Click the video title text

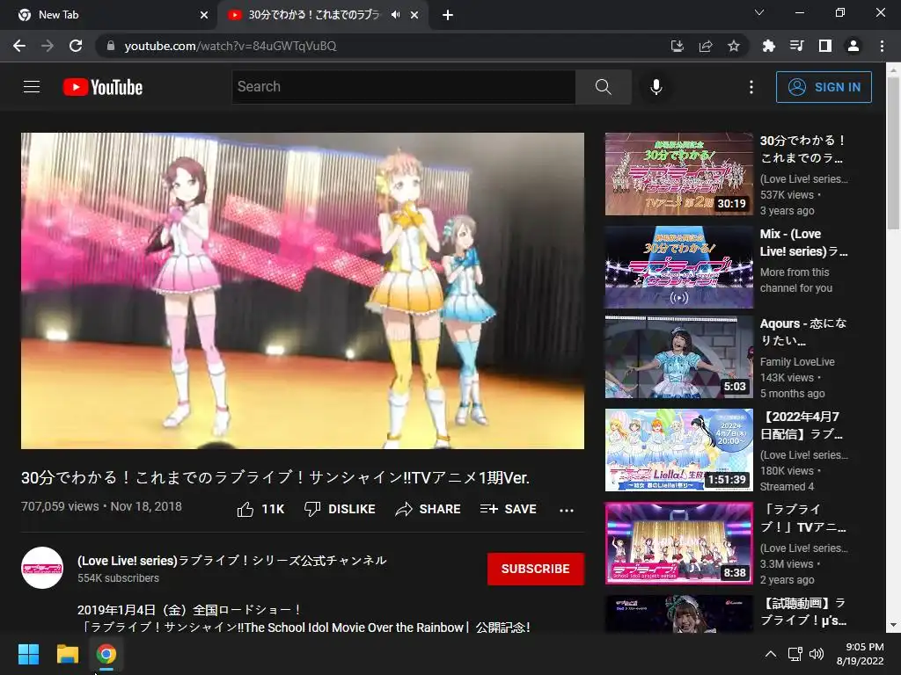(275, 477)
